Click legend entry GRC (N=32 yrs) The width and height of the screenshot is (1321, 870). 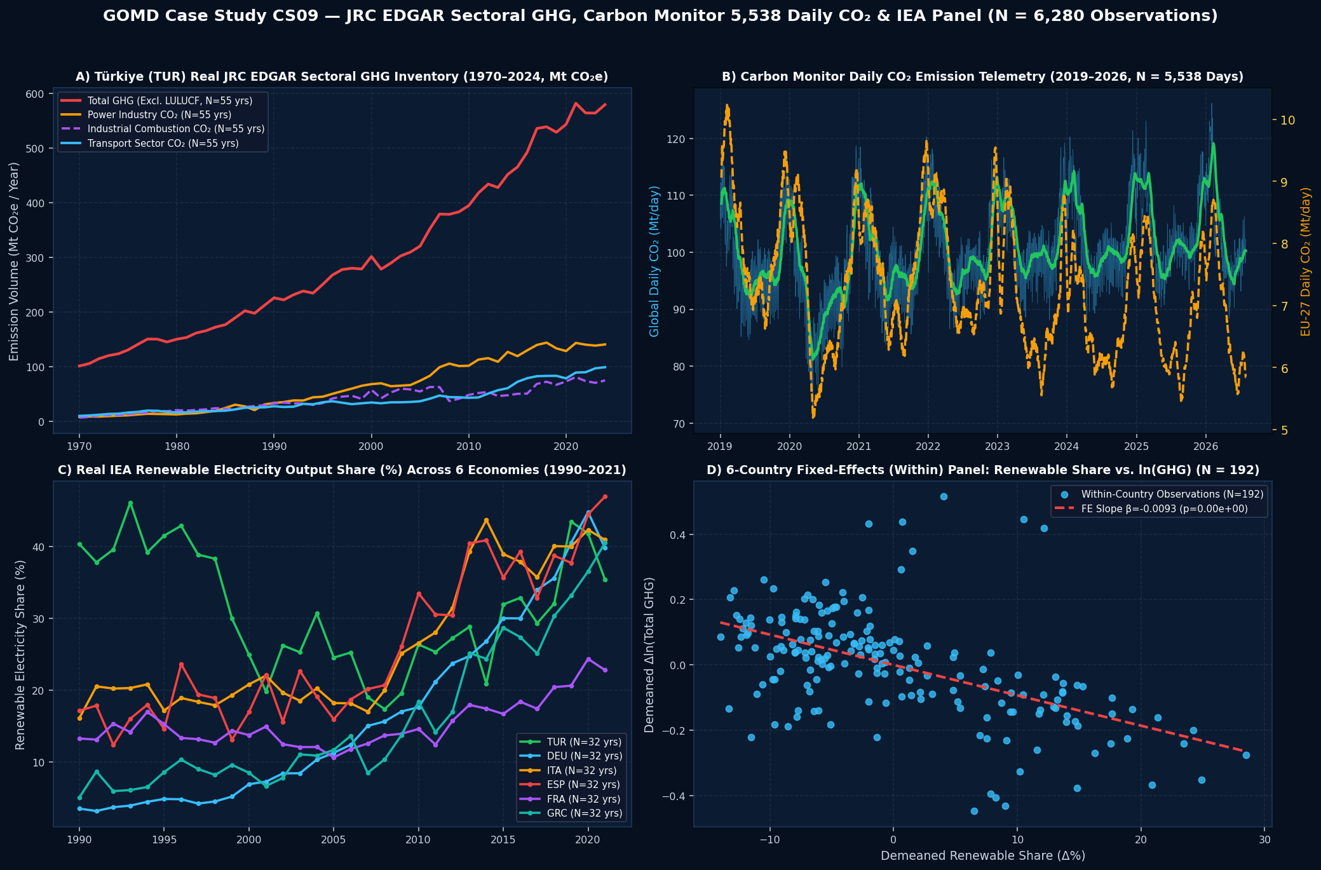pos(585,813)
